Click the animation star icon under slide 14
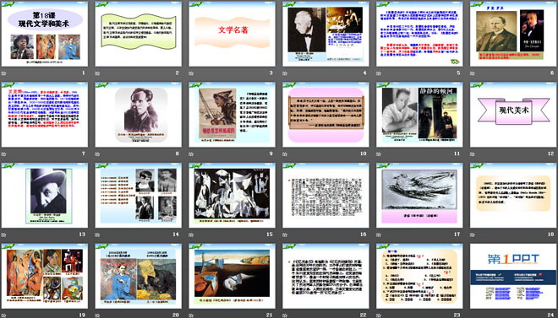Viewport: 558px width, 318px height. [97, 234]
